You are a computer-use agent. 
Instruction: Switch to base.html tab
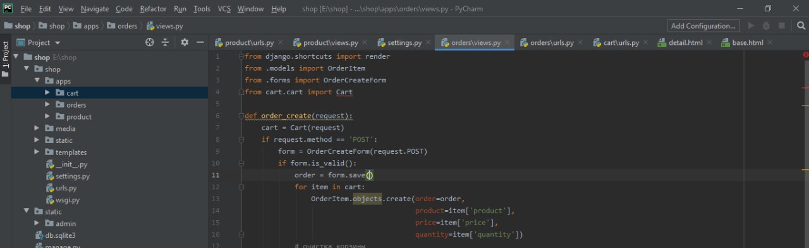[742, 42]
